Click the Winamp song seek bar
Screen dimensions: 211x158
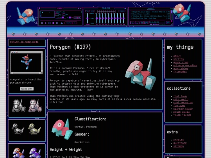pyautogui.click(x=61, y=20)
